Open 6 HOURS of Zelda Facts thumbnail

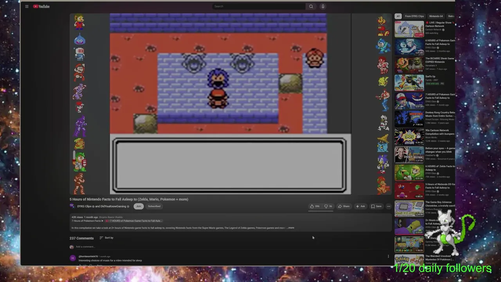(x=409, y=173)
